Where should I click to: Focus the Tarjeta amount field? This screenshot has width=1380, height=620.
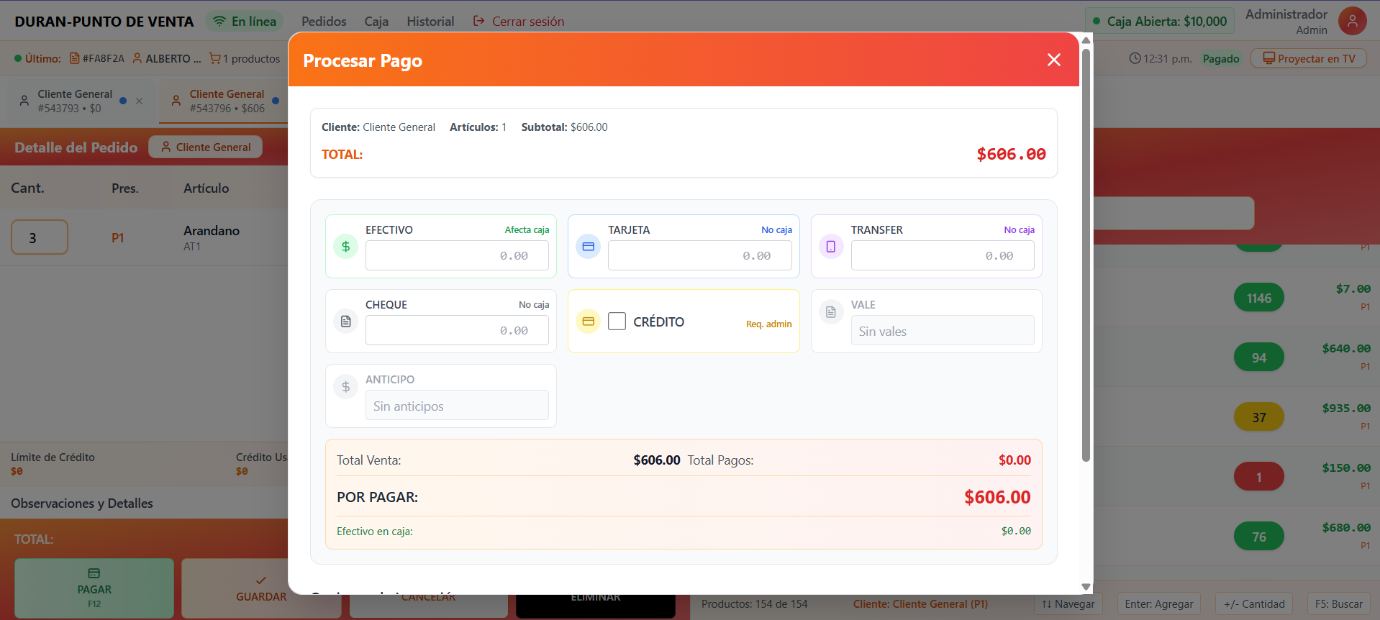(699, 255)
